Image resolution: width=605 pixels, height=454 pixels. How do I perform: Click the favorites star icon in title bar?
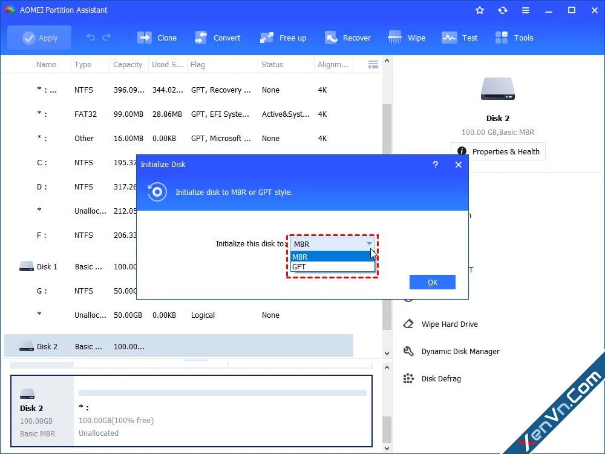click(480, 10)
